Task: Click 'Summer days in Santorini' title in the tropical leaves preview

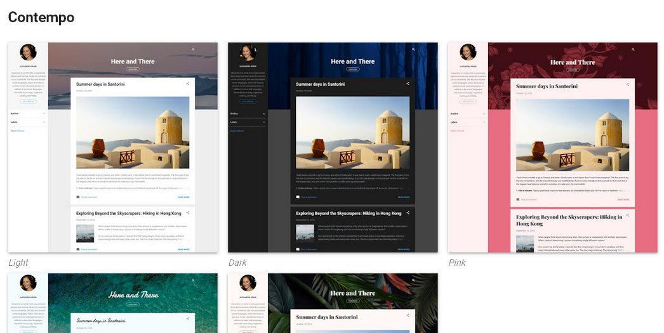Action: point(327,317)
